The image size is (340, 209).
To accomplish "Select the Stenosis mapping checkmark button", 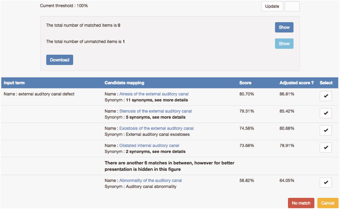I will pyautogui.click(x=326, y=113).
